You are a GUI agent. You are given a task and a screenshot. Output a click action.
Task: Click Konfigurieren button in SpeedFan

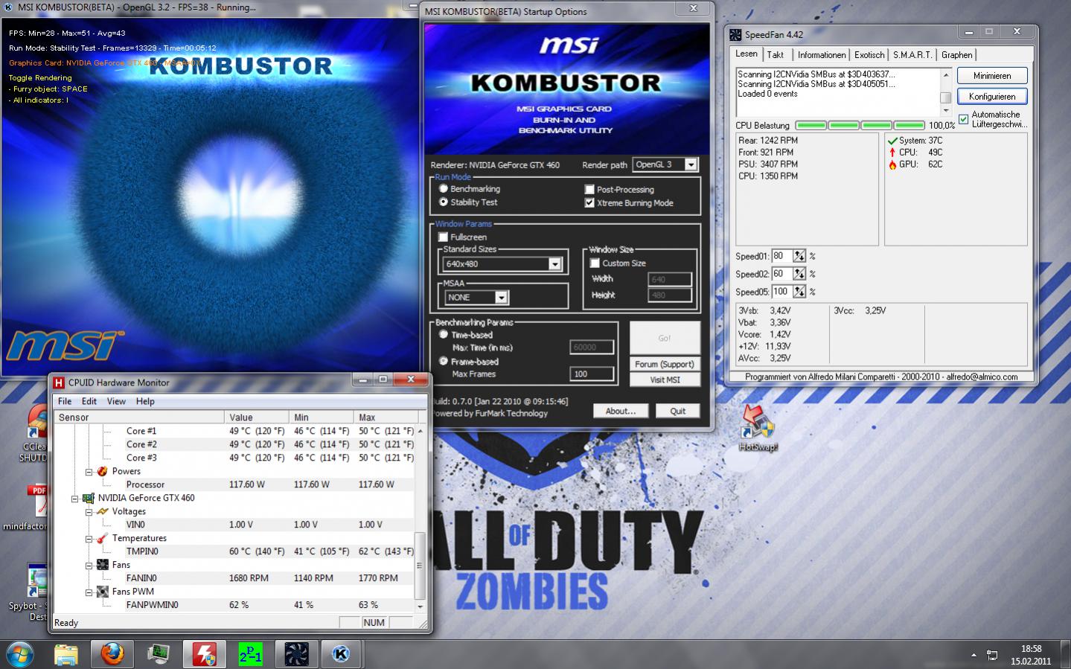tap(991, 97)
